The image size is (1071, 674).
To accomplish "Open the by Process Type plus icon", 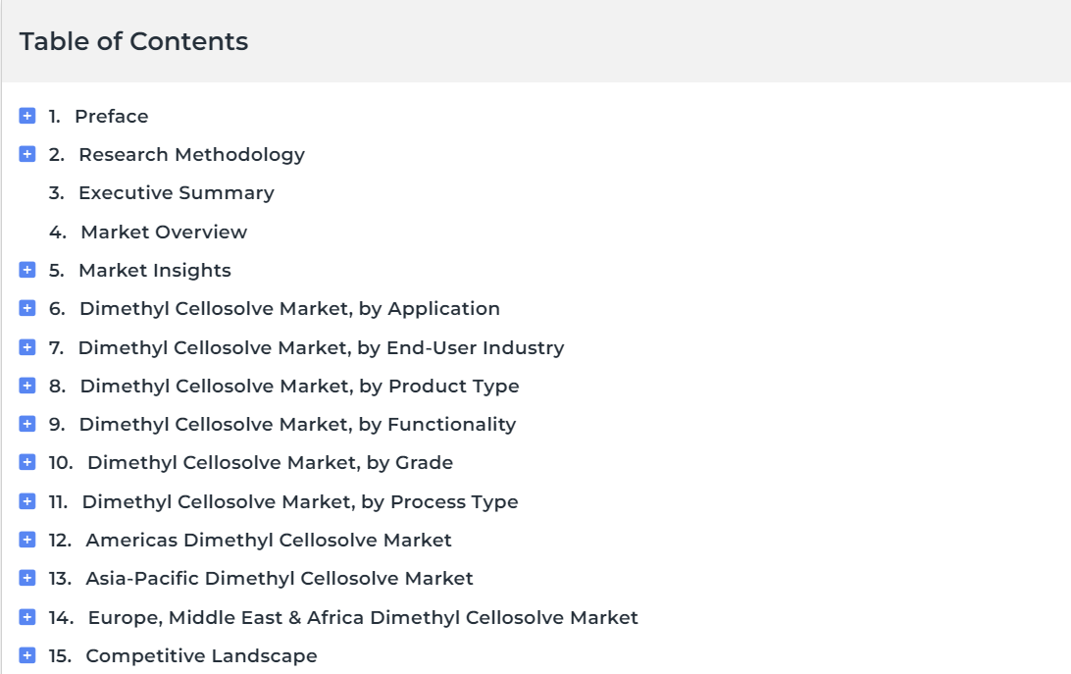I will 27,501.
